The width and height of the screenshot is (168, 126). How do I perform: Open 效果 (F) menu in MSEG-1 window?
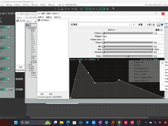tap(41, 17)
